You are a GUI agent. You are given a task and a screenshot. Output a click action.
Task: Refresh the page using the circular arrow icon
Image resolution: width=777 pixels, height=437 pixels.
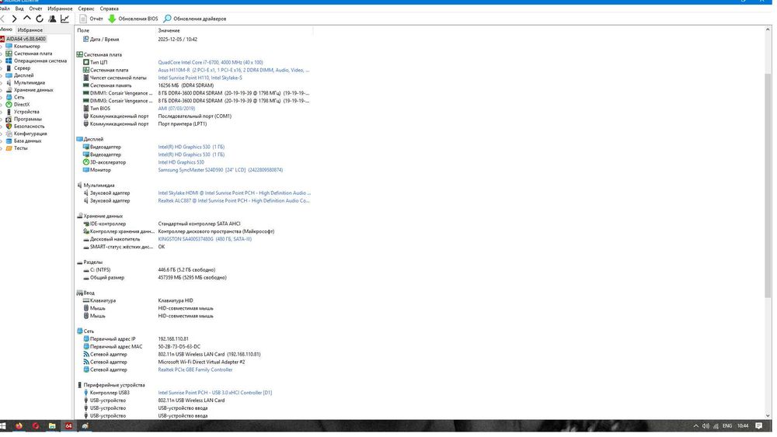[39, 19]
